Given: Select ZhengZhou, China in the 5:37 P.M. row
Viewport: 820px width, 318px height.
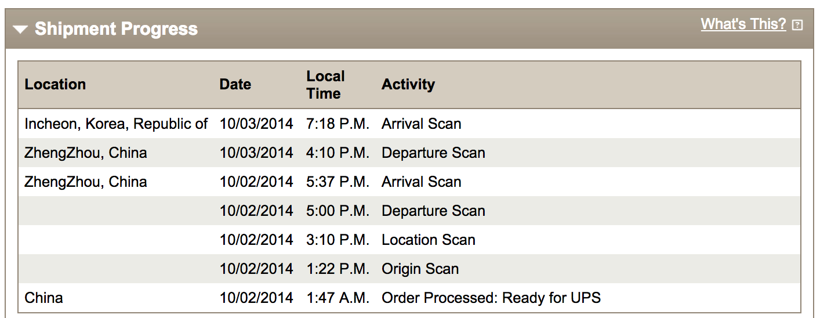Looking at the screenshot, I should tap(86, 182).
